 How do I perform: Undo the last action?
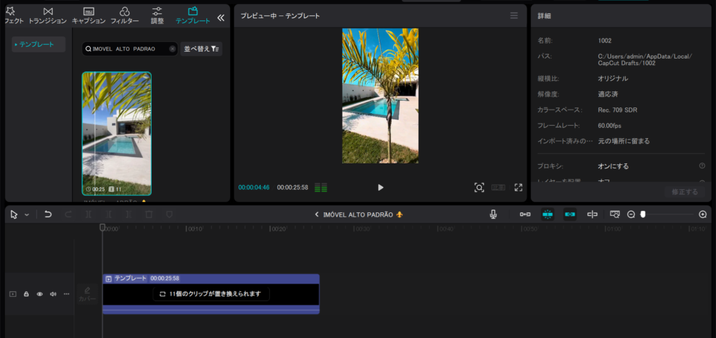coord(48,214)
